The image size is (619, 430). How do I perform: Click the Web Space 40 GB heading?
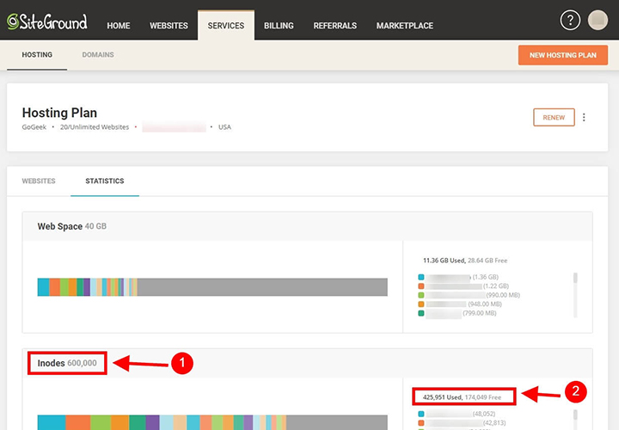[72, 227]
